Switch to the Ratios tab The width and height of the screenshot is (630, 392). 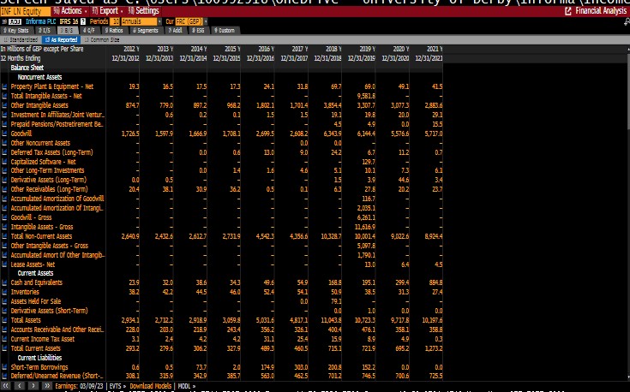pyautogui.click(x=114, y=31)
